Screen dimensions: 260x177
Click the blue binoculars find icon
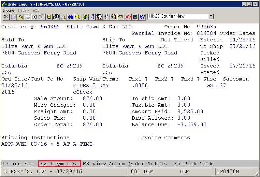click(70, 17)
